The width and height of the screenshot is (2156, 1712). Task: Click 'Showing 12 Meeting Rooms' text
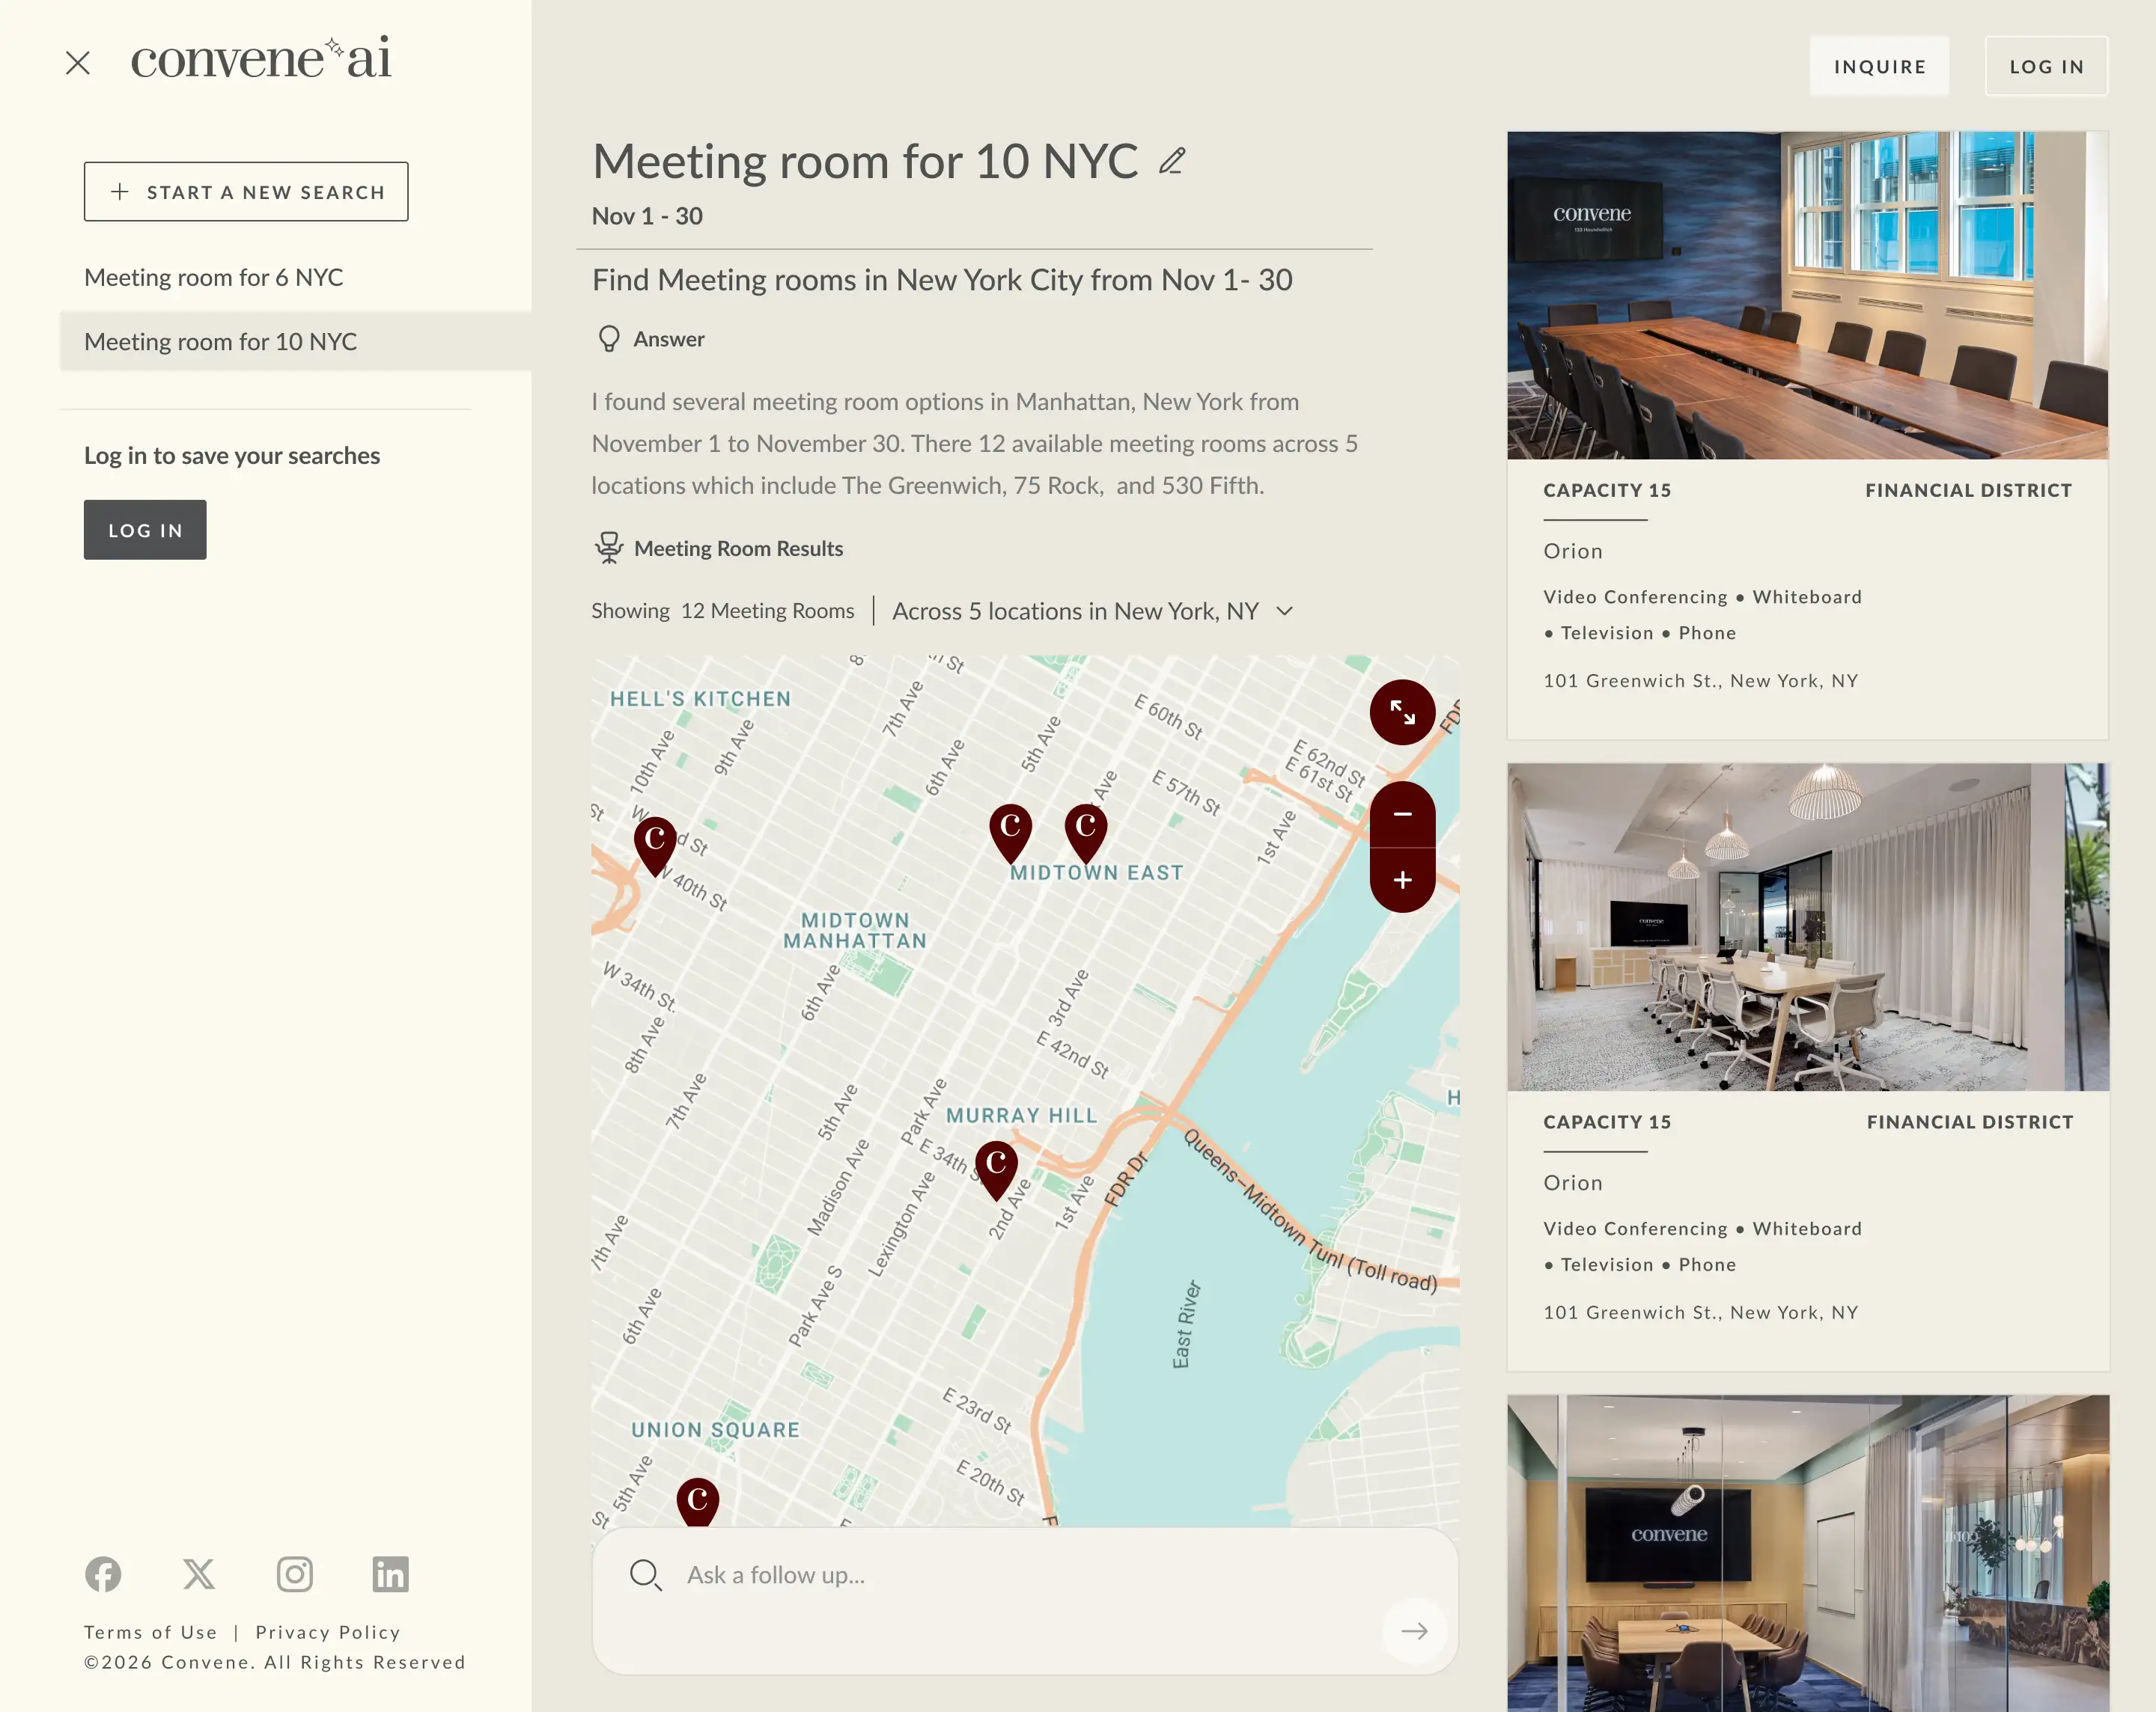tap(723, 611)
